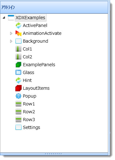The height and width of the screenshot is (160, 115).
Task: Select the Col2 tree item
Action: 28,57
